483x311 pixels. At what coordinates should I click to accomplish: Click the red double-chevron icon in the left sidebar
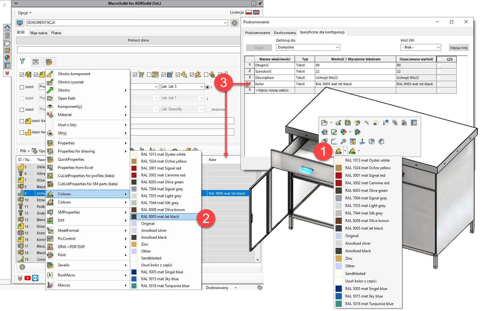tap(7, 73)
